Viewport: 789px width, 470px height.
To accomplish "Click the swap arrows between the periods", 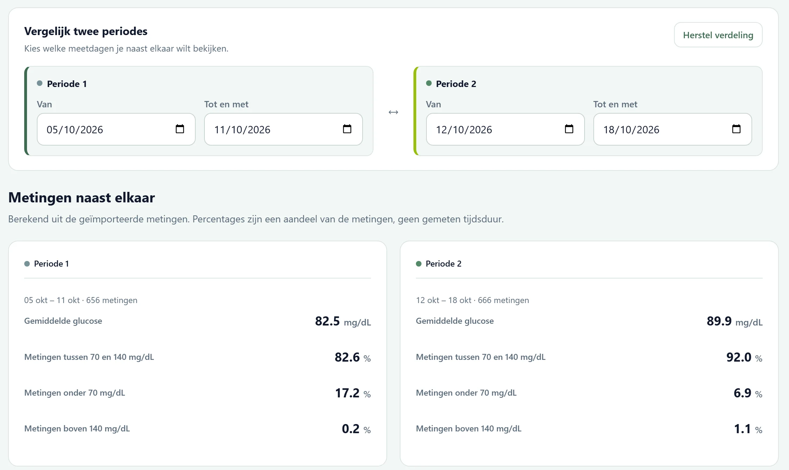I will (x=393, y=112).
